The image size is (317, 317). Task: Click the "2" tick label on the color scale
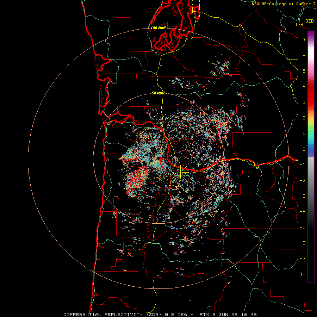pyautogui.click(x=304, y=118)
